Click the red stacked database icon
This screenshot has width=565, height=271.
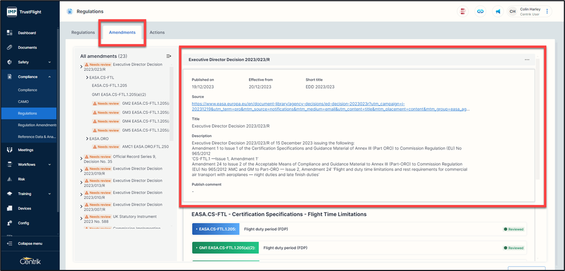click(x=463, y=11)
